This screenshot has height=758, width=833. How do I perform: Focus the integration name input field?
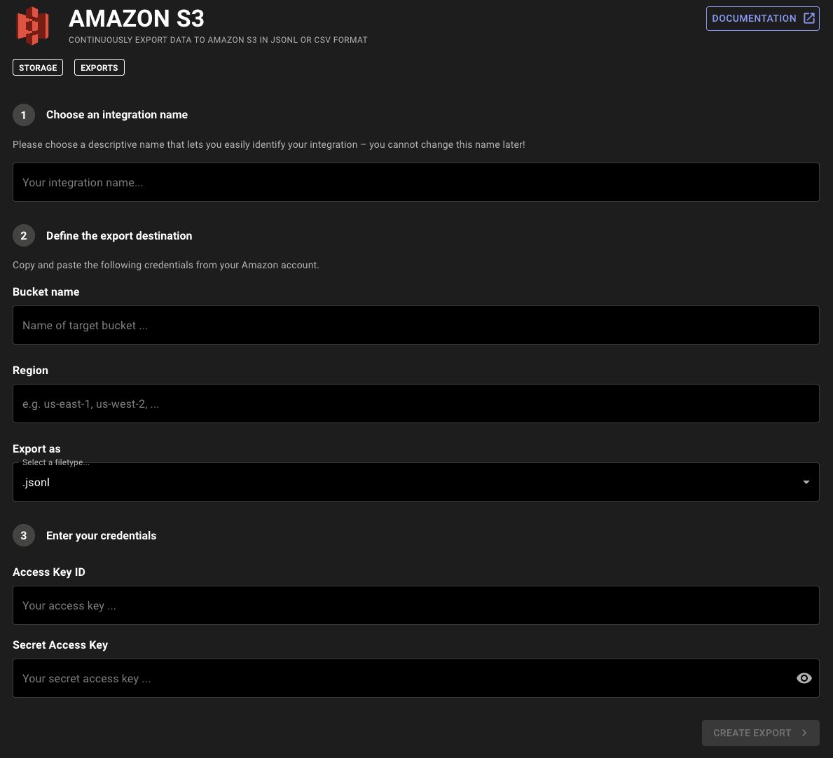pyautogui.click(x=415, y=183)
